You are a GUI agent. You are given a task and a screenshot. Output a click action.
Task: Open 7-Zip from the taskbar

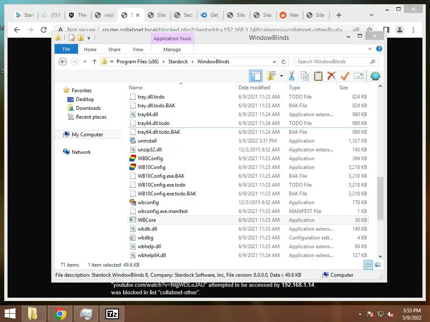point(112,314)
